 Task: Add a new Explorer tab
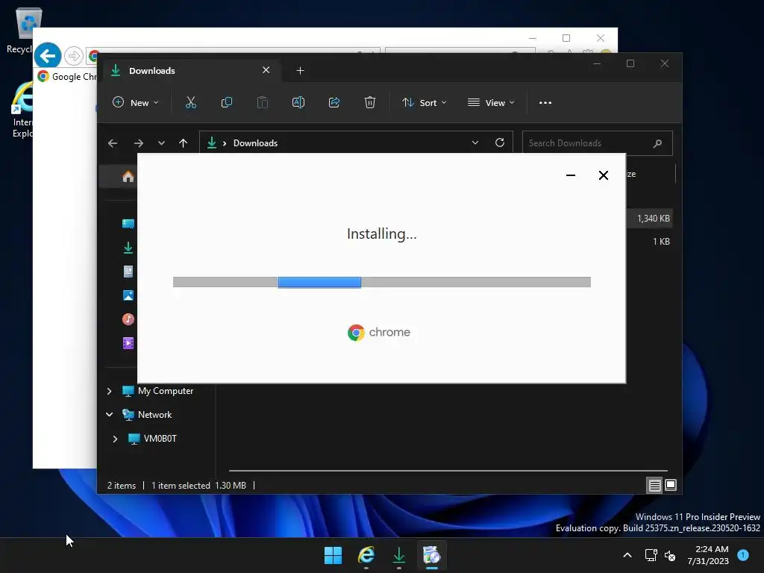[300, 71]
